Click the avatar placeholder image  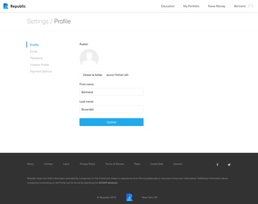pos(89,58)
